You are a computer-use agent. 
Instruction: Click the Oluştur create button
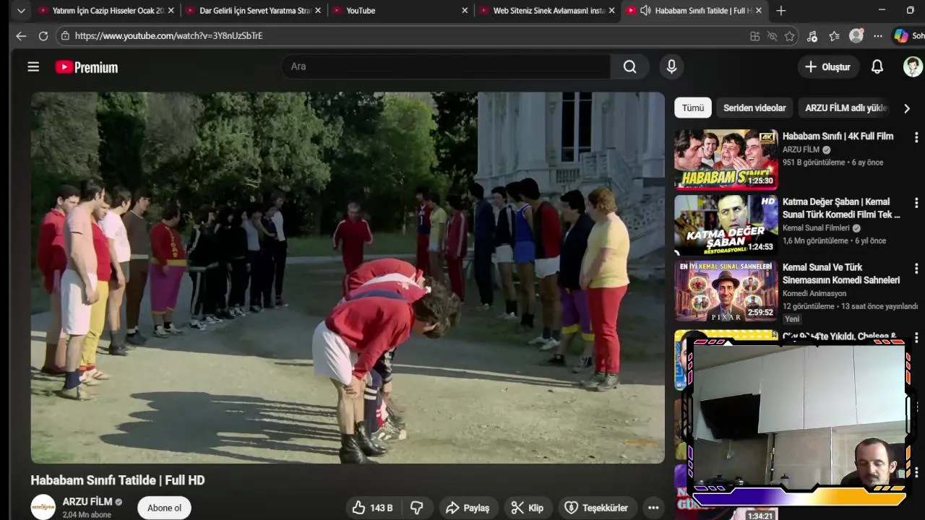[827, 67]
